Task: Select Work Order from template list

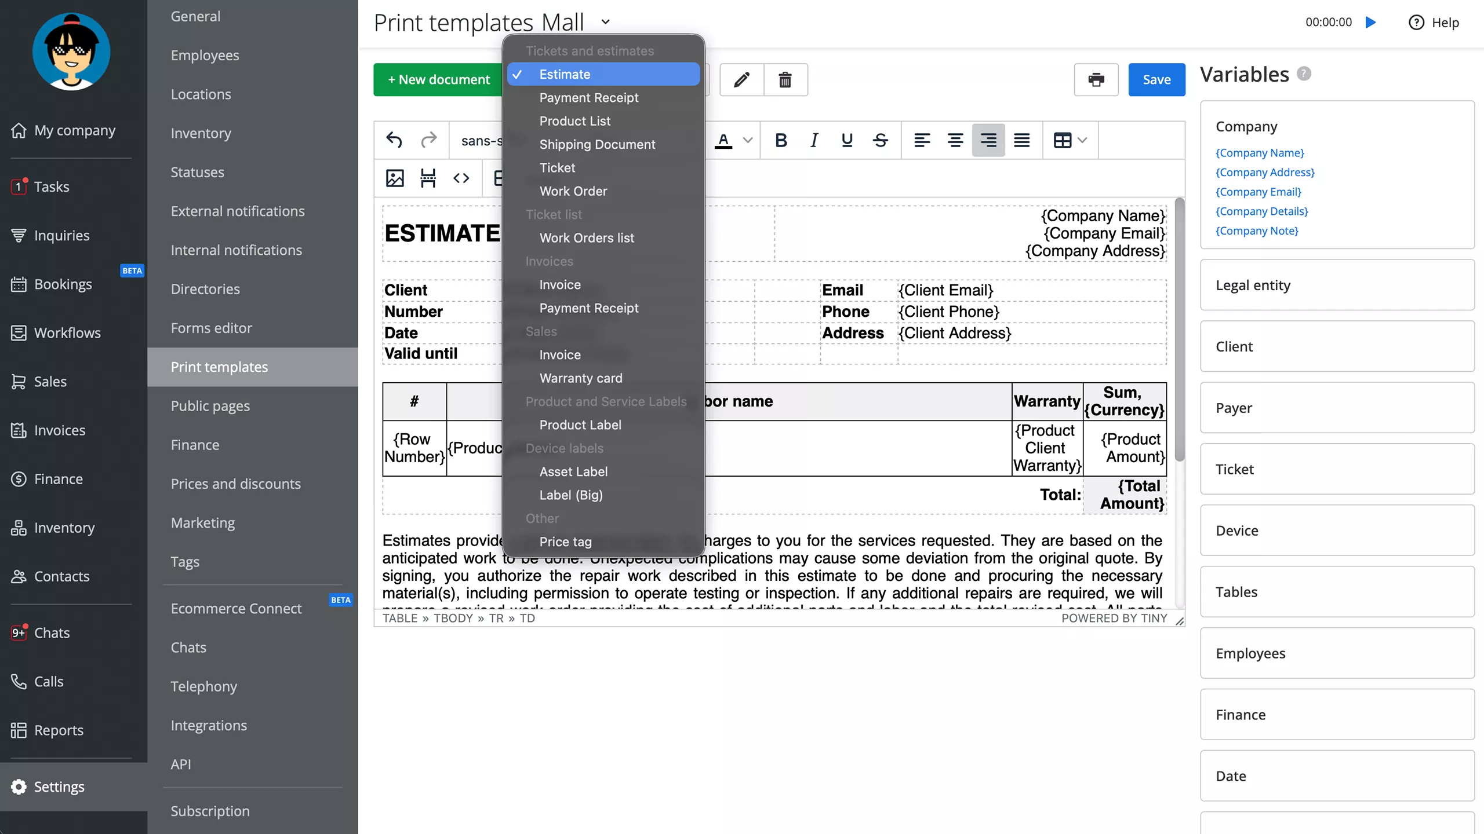Action: point(573,191)
